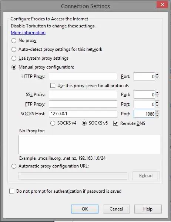Viewport: 171px width, 222px height.
Task: Check Do not prompt for authentication option
Action: pyautogui.click(x=11, y=191)
